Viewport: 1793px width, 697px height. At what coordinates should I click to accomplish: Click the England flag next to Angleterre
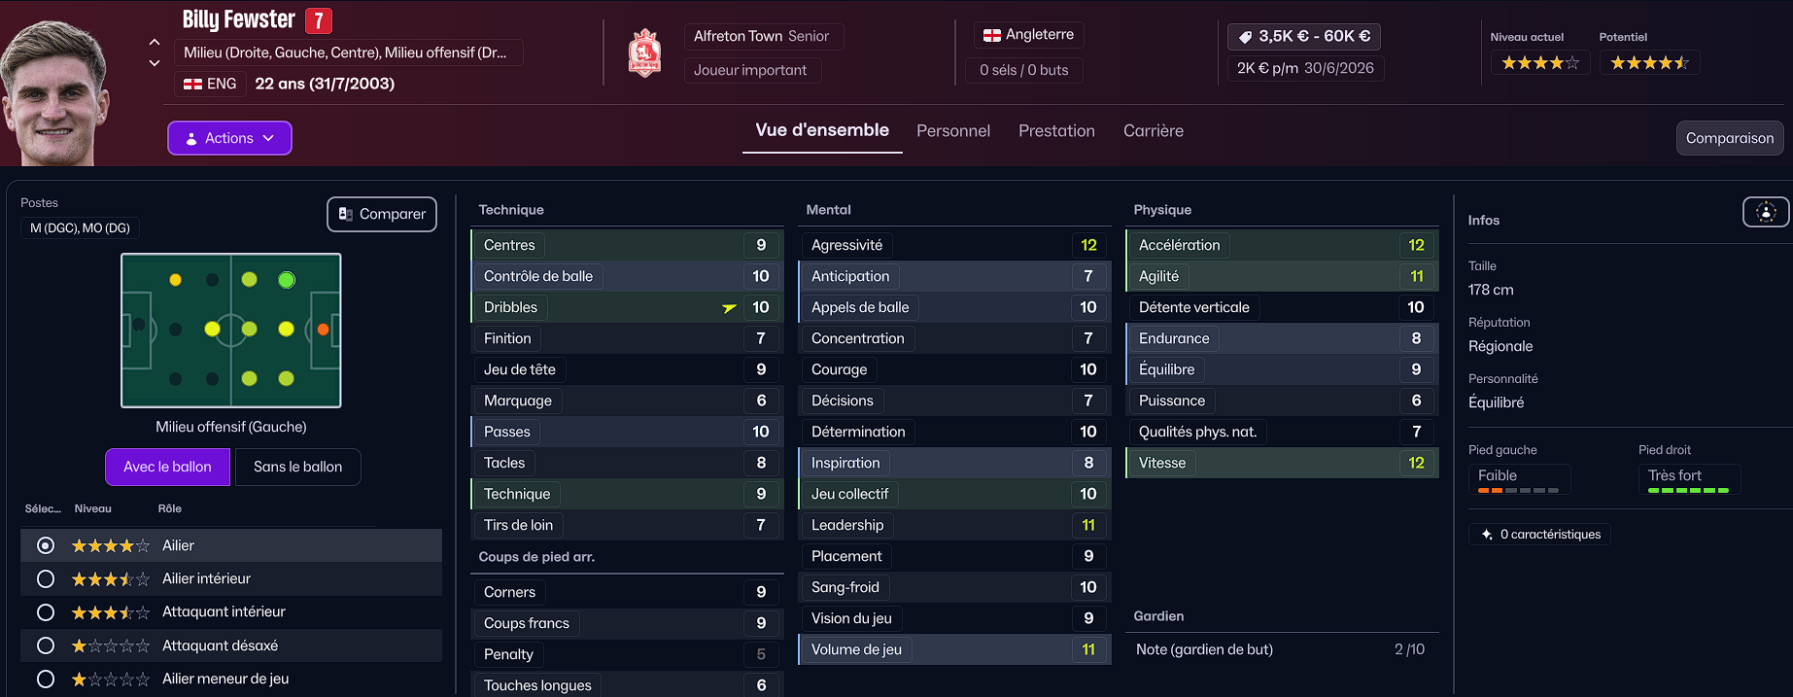[991, 35]
